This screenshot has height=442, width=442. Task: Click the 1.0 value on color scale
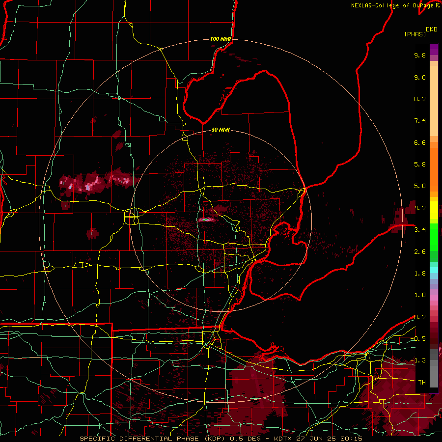click(x=420, y=295)
